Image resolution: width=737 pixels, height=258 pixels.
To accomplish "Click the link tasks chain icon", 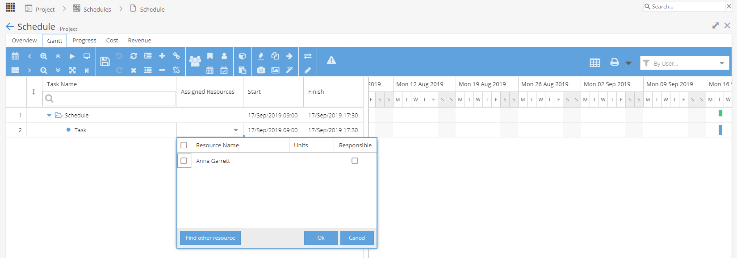I will 176,56.
